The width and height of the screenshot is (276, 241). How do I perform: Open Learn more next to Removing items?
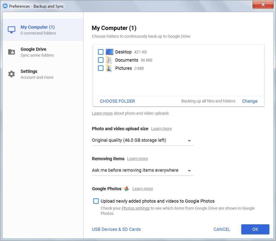coord(137,159)
